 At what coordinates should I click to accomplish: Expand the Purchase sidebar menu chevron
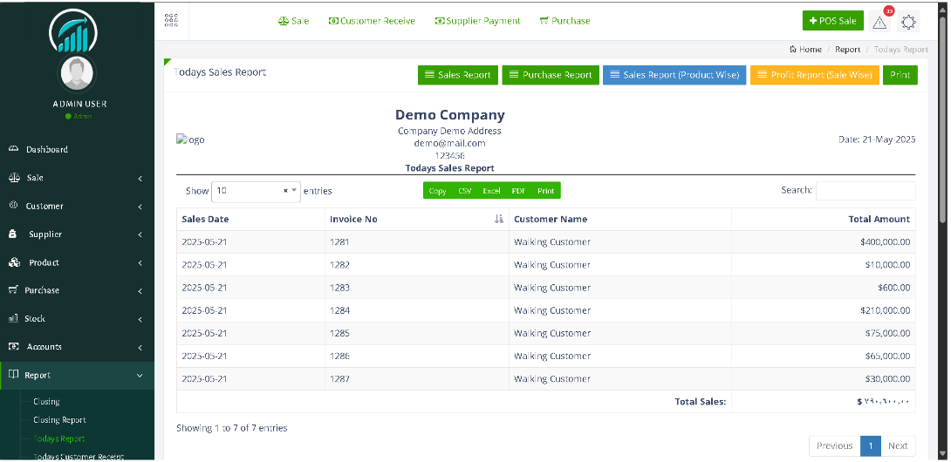click(140, 291)
